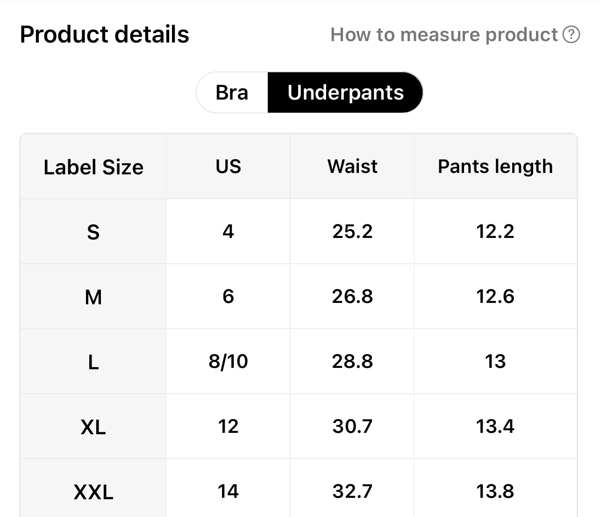
Task: Click the Waist column header
Action: (352, 166)
